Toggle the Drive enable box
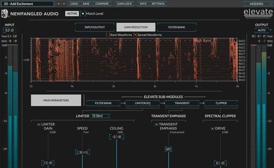This screenshot has height=168, width=274. [x=212, y=129]
